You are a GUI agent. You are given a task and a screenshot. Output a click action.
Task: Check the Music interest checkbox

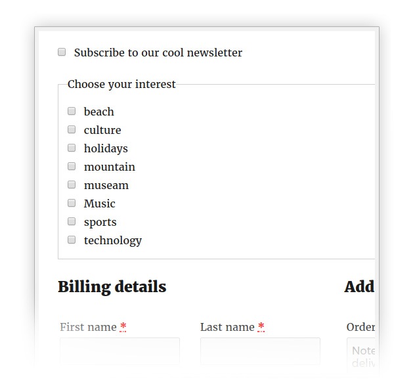pyautogui.click(x=72, y=203)
